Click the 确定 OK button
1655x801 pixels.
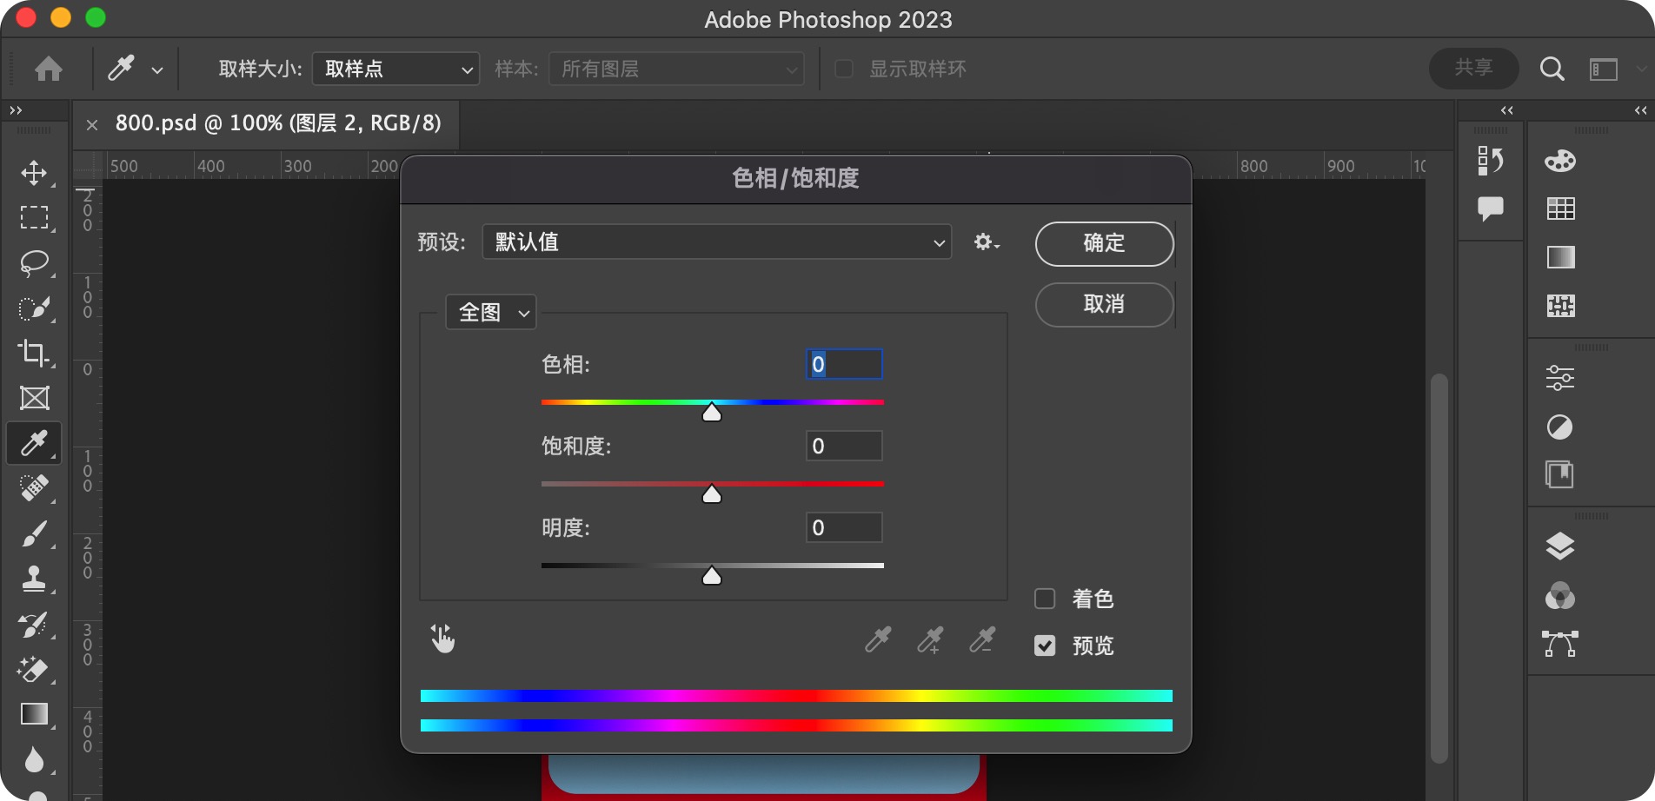1104,243
